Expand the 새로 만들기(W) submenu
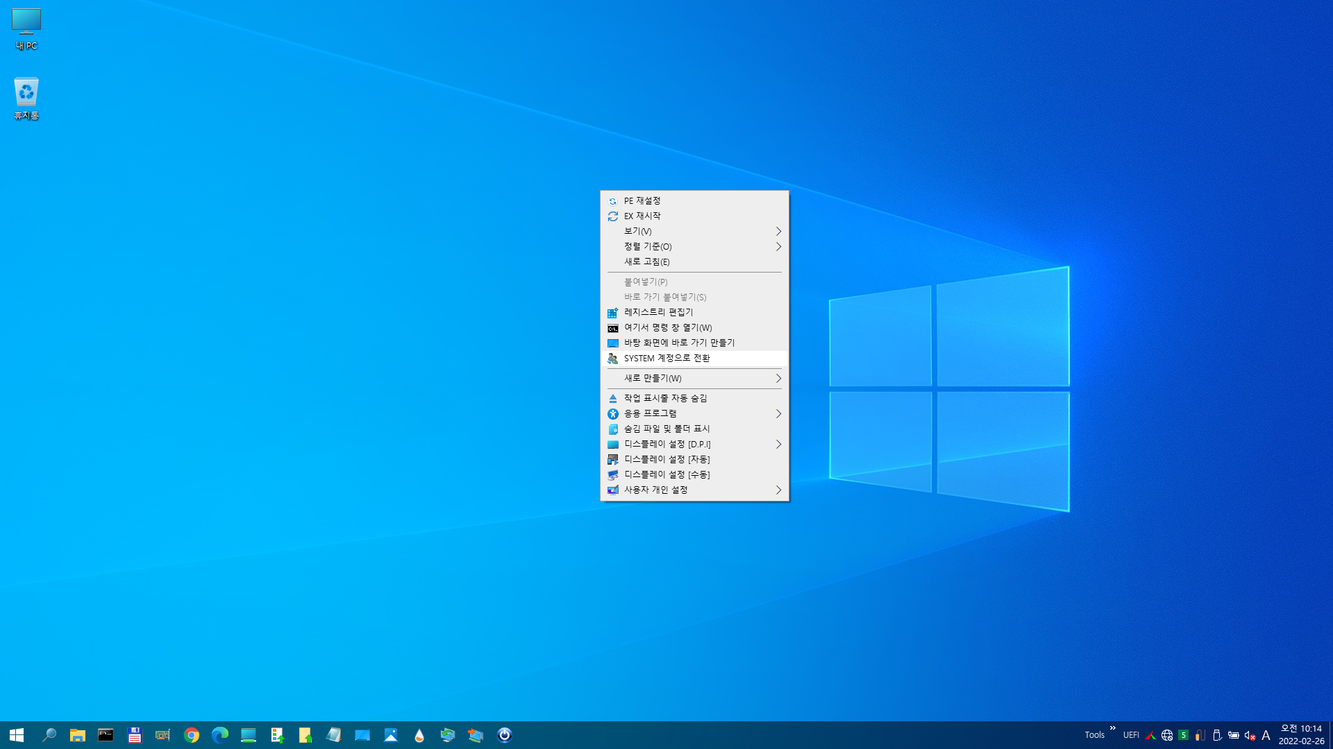Image resolution: width=1333 pixels, height=749 pixels. click(694, 378)
